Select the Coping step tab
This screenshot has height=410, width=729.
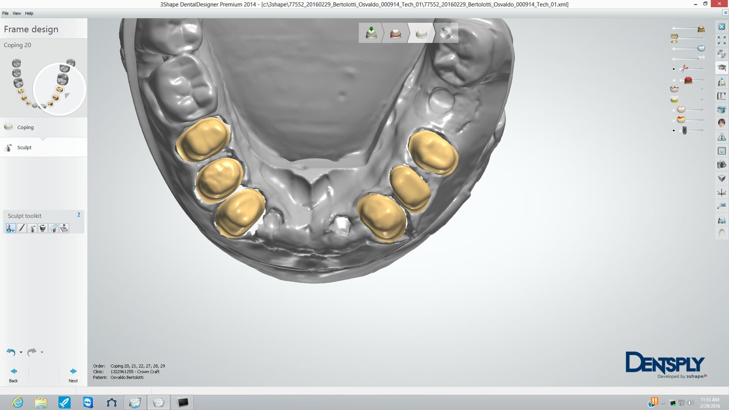tap(43, 127)
